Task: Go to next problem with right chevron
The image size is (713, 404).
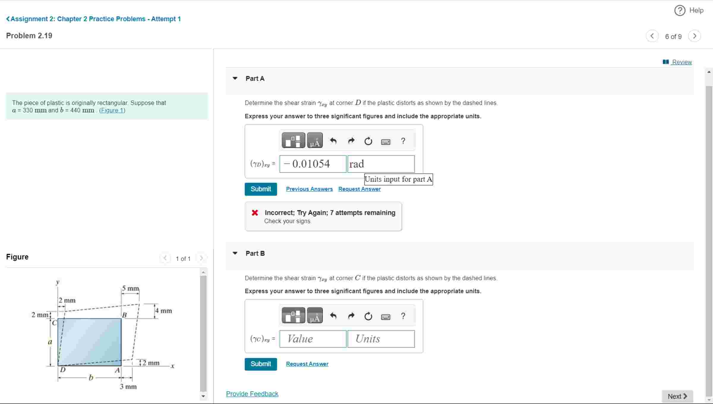Action: 694,36
